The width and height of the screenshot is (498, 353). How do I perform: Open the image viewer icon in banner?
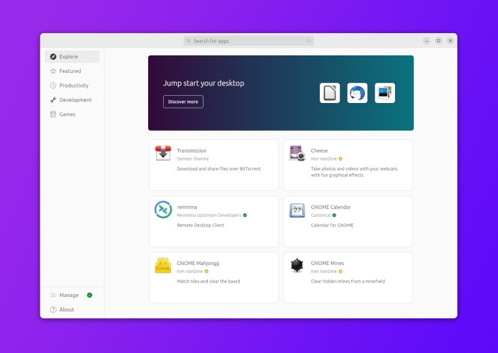(385, 93)
